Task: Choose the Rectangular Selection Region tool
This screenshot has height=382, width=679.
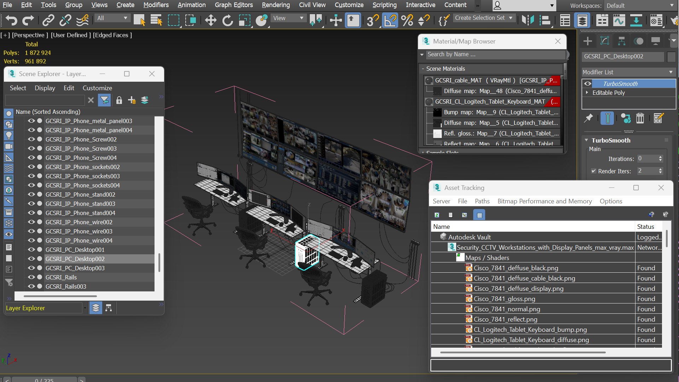Action: pyautogui.click(x=173, y=20)
